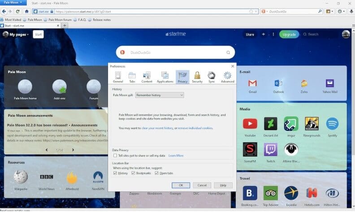Open the Release notes bookmark
Image resolution: width=355 pixels, height=212 pixels.
(100, 20)
